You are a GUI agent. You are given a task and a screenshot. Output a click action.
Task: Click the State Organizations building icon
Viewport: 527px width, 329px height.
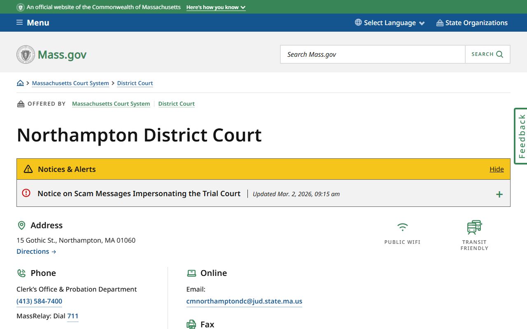440,23
